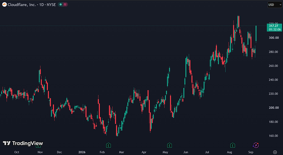Open the May earnings E marker
This screenshot has height=155, width=283.
click(169, 145)
